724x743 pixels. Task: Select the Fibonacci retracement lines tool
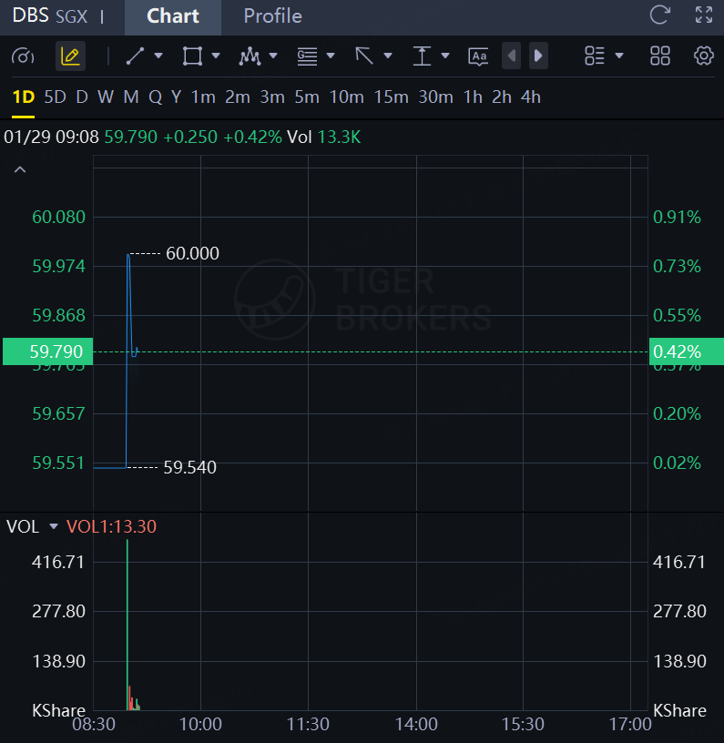pos(307,56)
